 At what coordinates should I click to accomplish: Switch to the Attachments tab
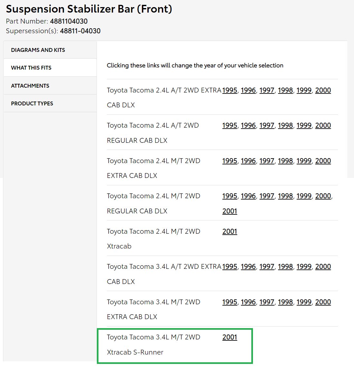(50, 86)
